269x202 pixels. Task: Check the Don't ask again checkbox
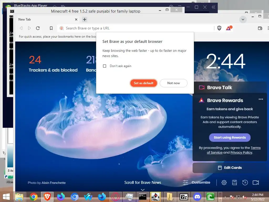(x=105, y=66)
